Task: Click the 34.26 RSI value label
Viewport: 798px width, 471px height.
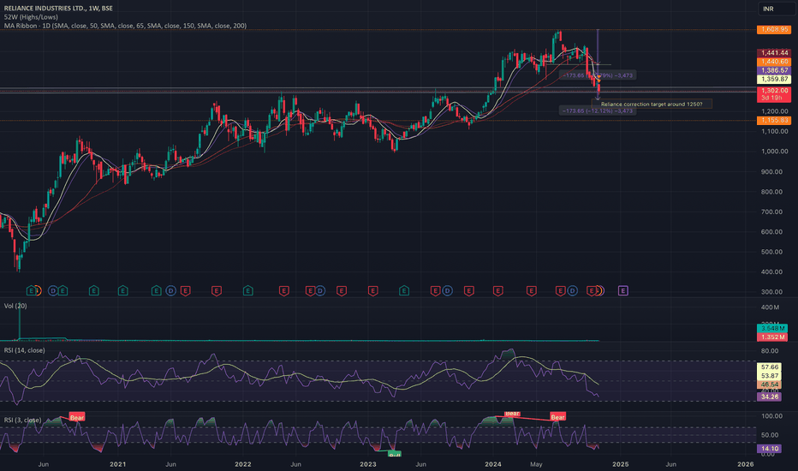Action: tap(769, 396)
